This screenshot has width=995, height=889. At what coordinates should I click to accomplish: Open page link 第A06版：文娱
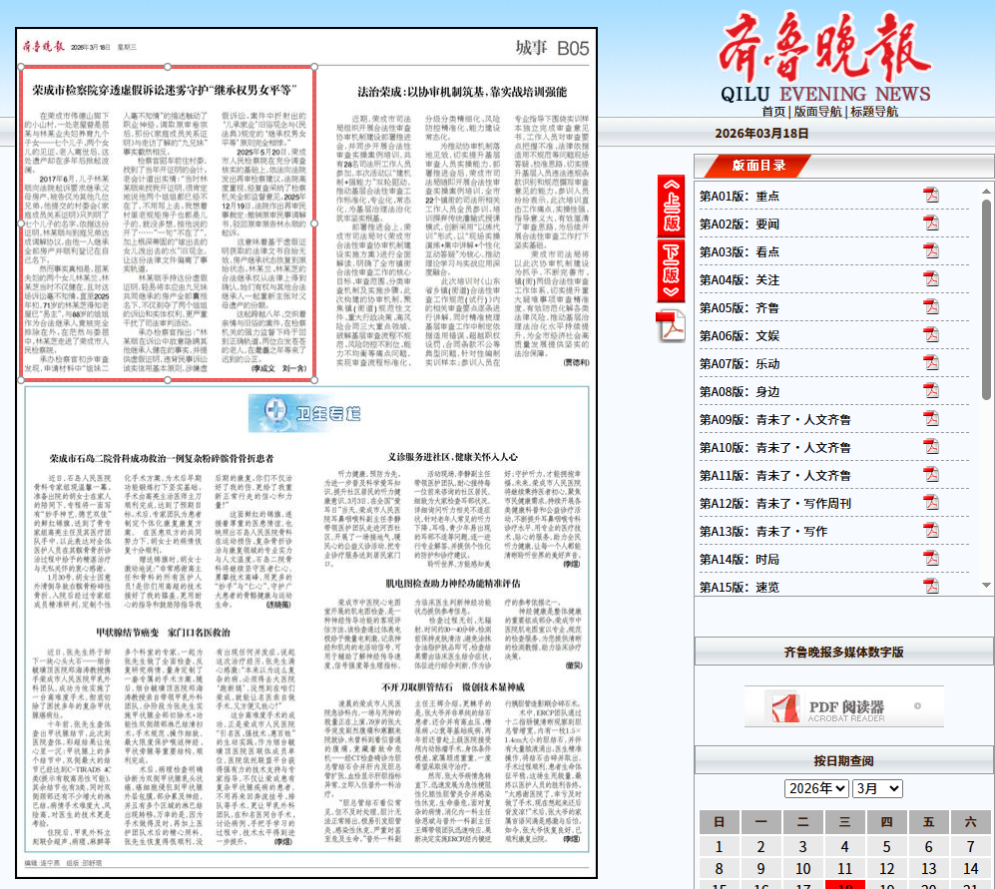coord(740,336)
